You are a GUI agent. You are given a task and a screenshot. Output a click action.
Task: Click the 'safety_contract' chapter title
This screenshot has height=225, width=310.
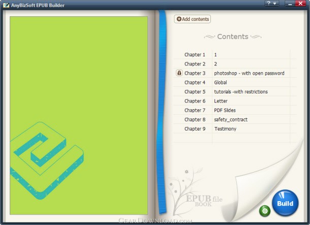(x=231, y=120)
